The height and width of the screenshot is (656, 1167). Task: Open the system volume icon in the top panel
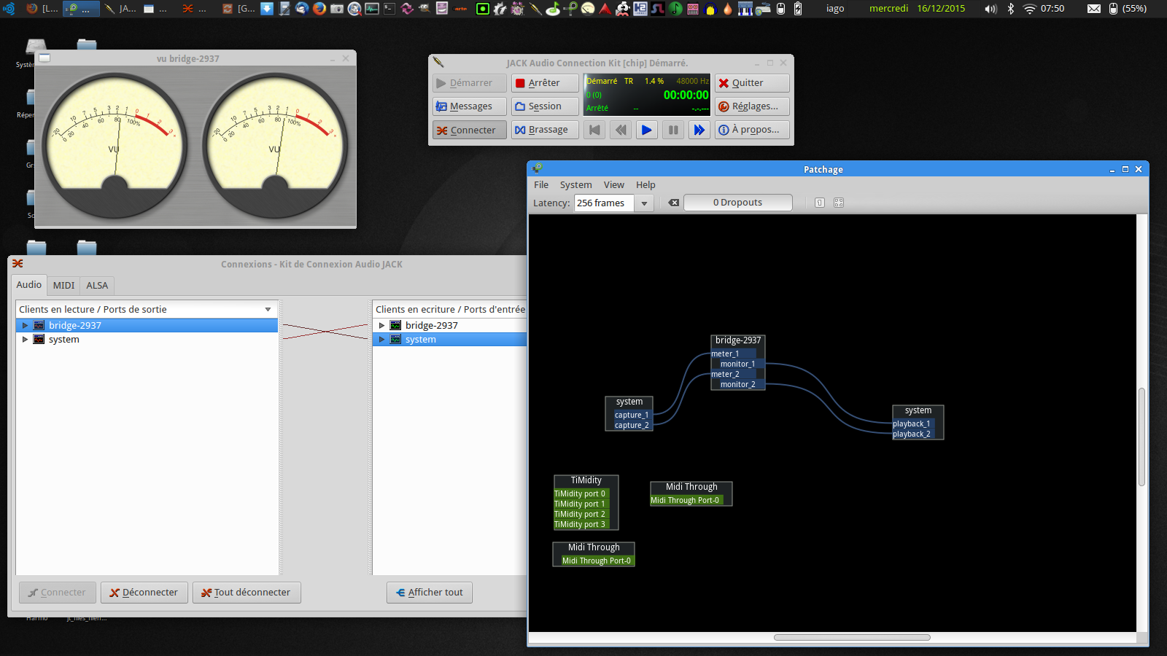point(990,9)
